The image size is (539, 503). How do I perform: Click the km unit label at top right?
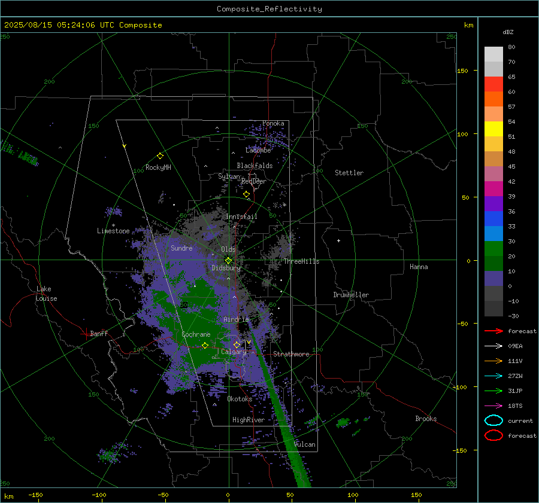point(469,25)
